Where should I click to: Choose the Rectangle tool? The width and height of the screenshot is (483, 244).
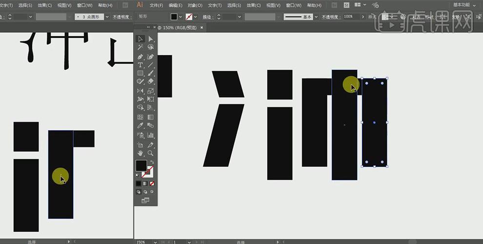[140, 73]
